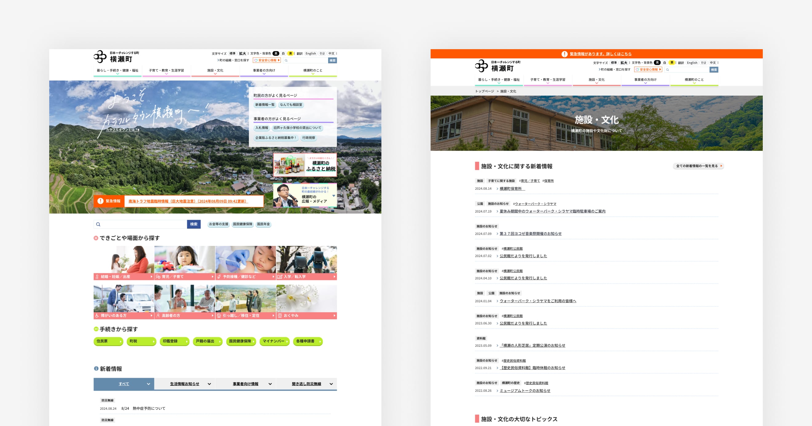Open 全ての新着情報の一覧を見る link

tap(698, 166)
